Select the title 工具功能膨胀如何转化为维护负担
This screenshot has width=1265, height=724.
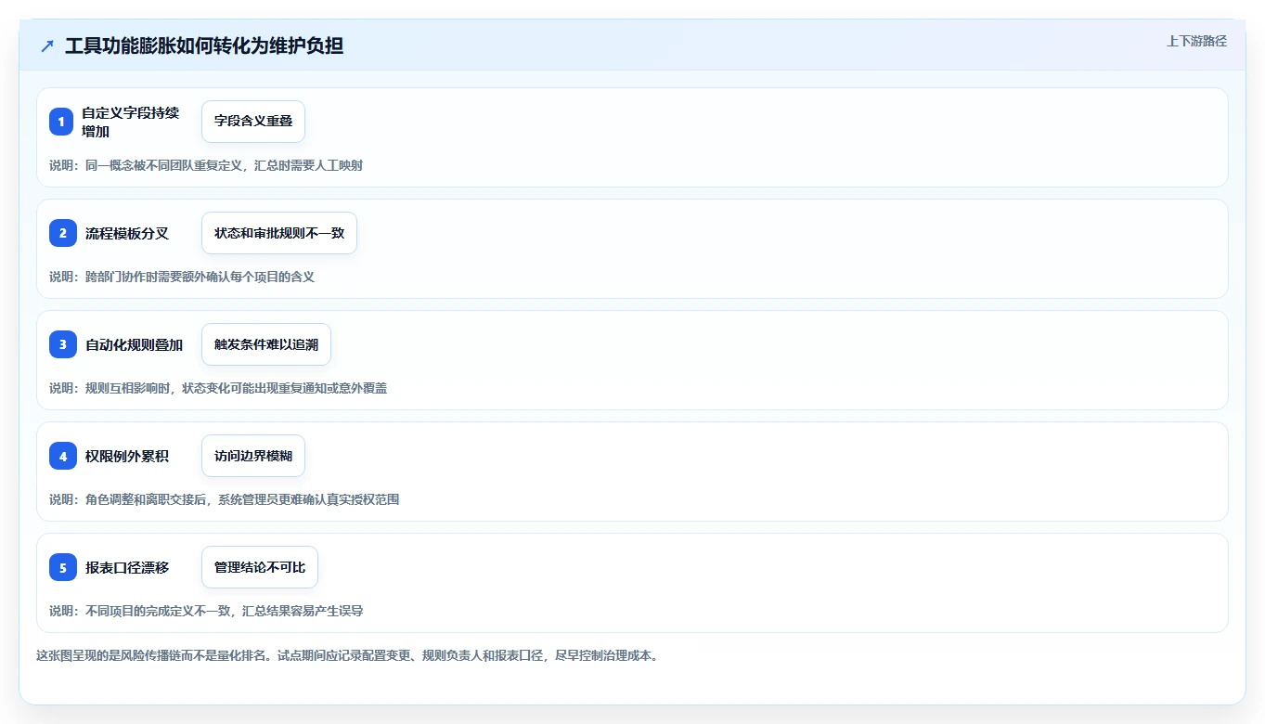204,45
